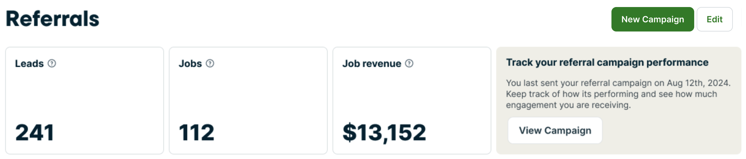Click the $13,152 revenue figure
The height and width of the screenshot is (159, 746).
click(x=384, y=133)
